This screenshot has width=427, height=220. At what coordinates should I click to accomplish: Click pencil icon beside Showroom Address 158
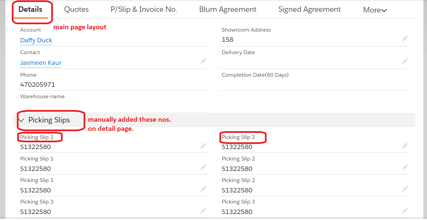pyautogui.click(x=405, y=39)
